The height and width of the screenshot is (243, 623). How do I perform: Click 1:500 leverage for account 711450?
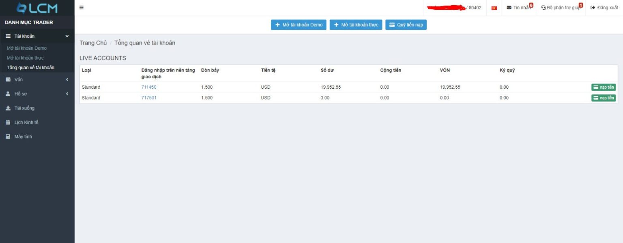(207, 87)
